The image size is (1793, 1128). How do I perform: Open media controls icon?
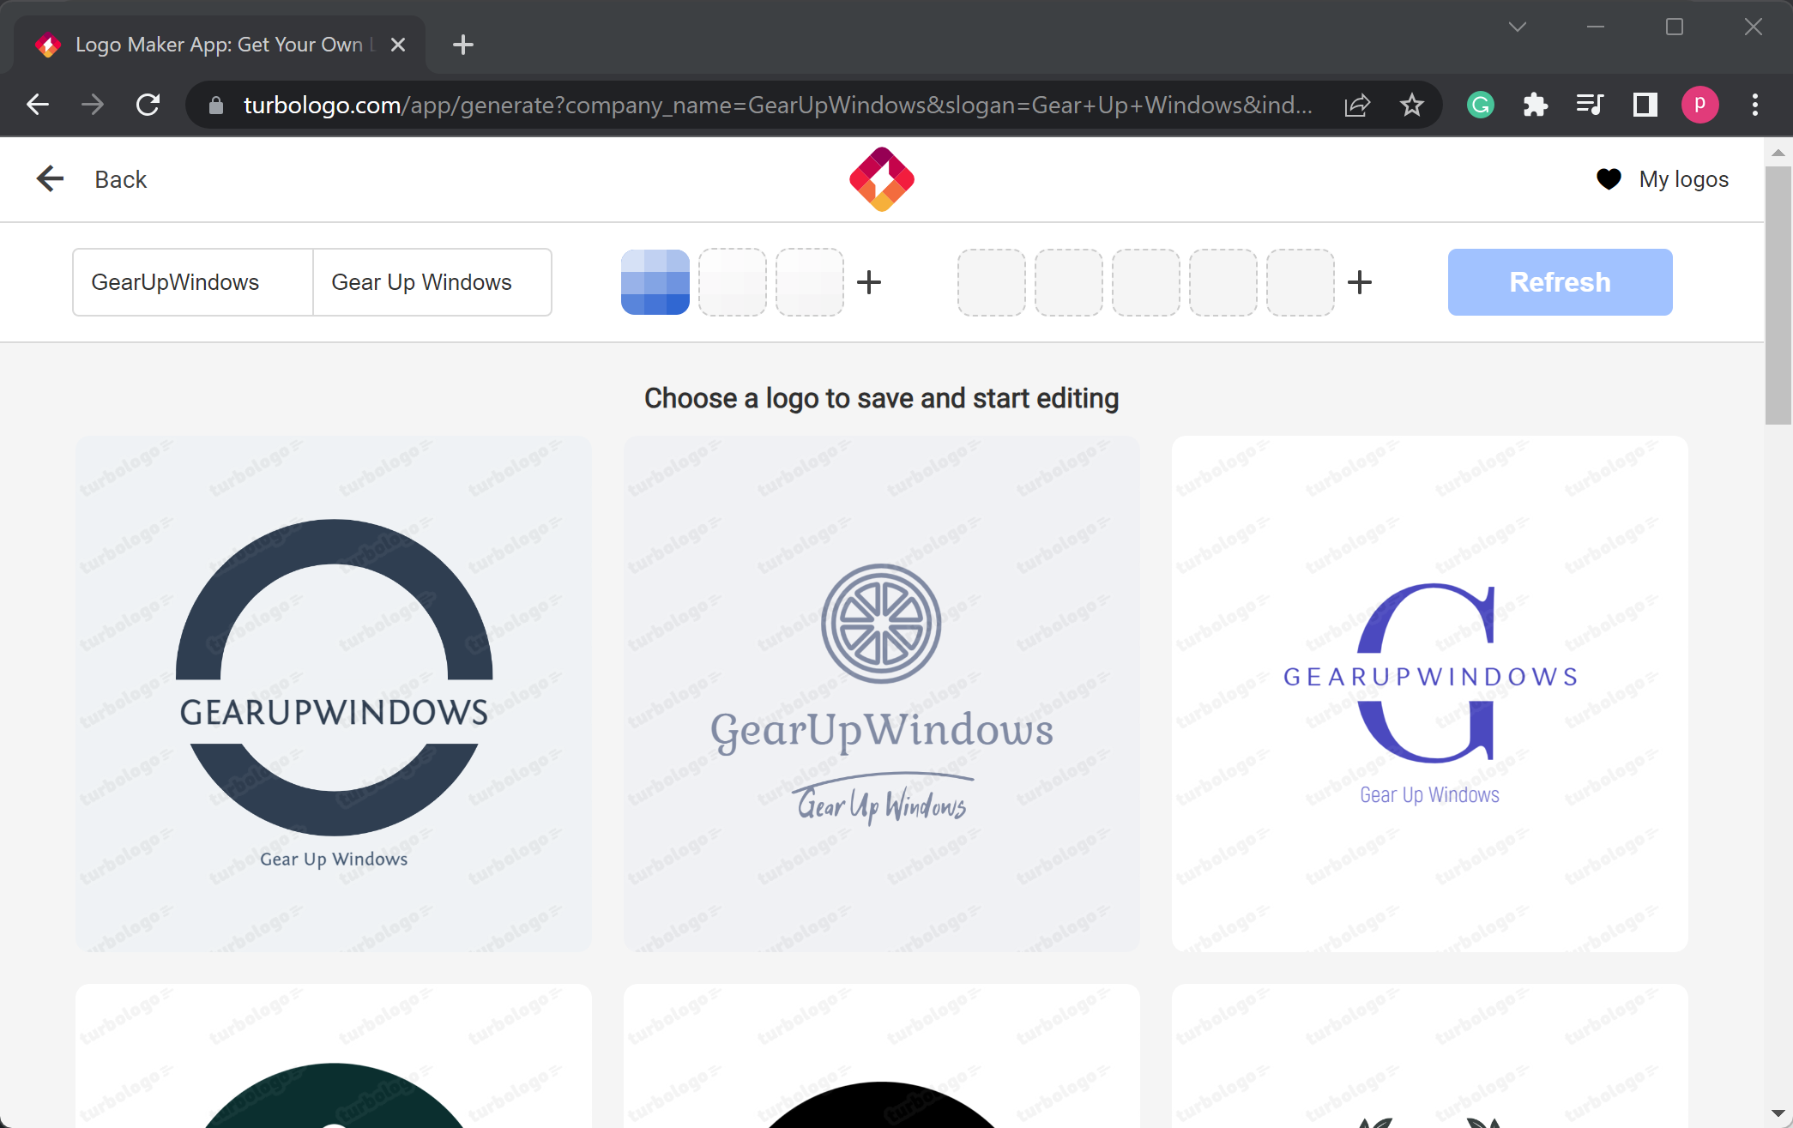click(x=1591, y=105)
